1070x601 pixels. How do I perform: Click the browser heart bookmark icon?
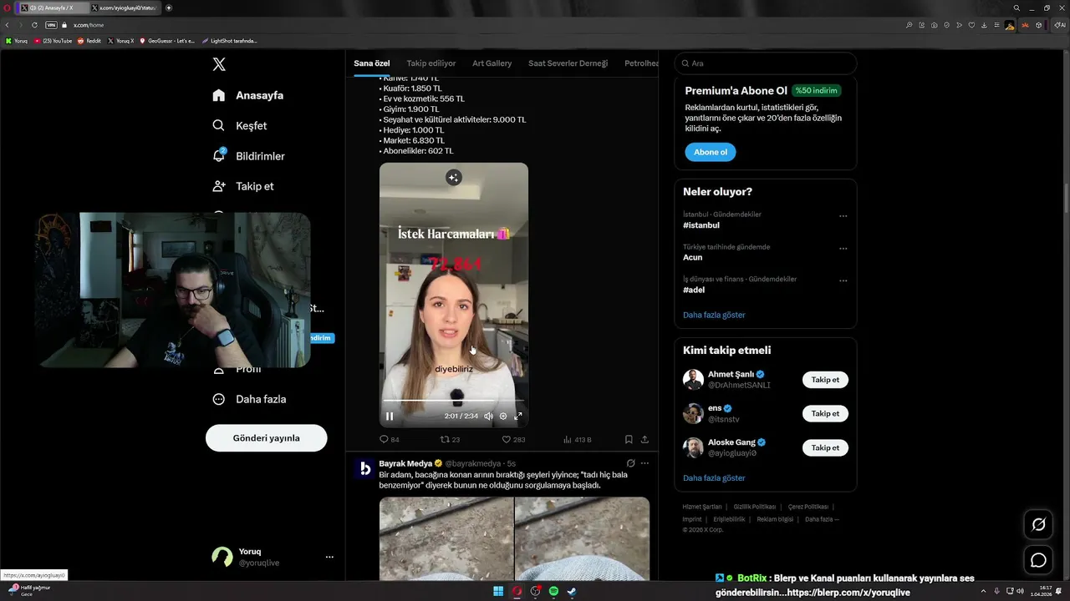pyautogui.click(x=971, y=25)
